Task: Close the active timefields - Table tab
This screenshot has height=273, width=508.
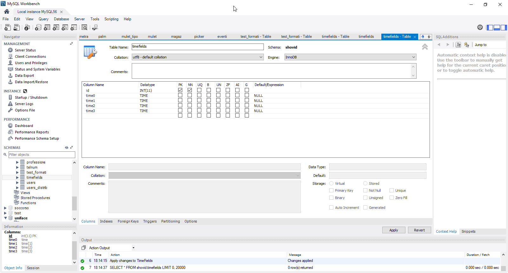Action: (415, 37)
